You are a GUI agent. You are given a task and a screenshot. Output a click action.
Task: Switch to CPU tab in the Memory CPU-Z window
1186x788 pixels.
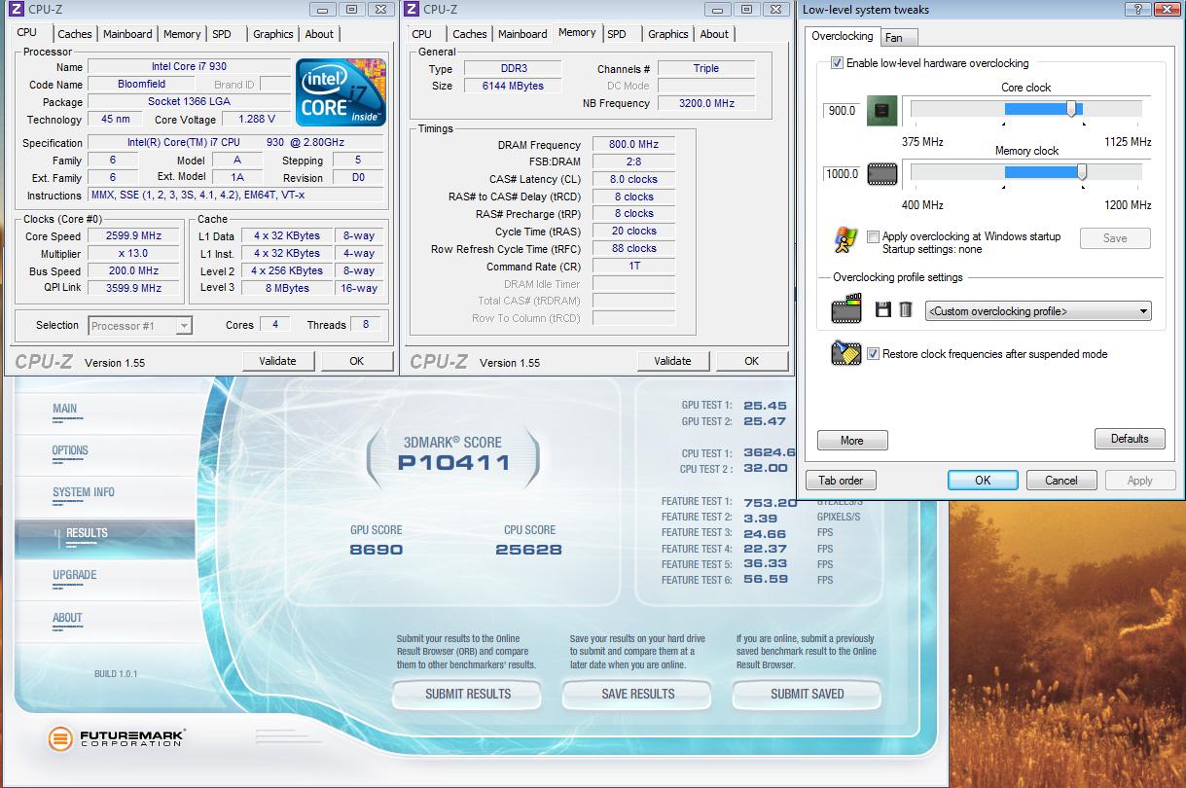(422, 34)
